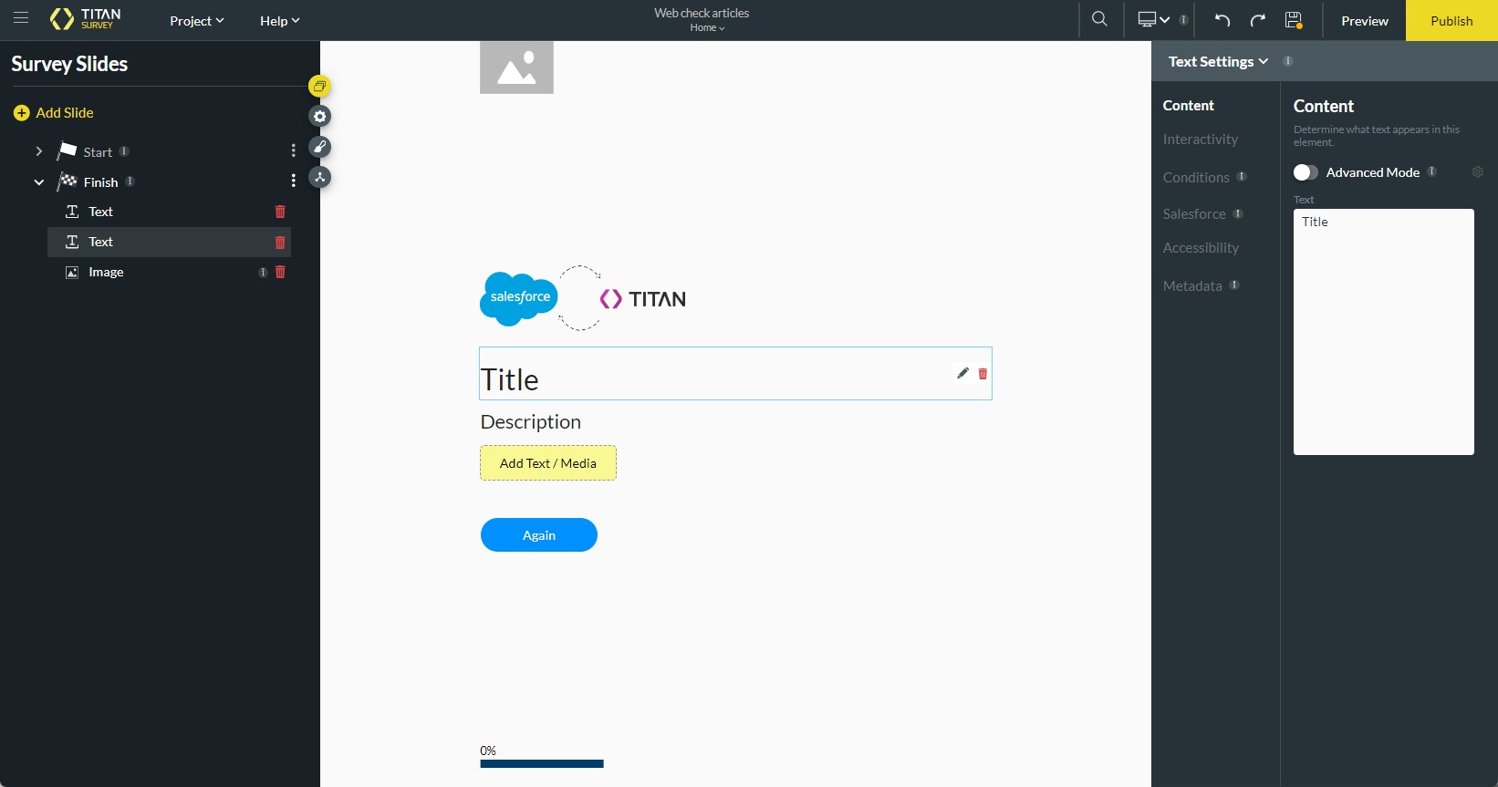The height and width of the screenshot is (787, 1498).
Task: Click the gear settings icon in sidebar
Action: (x=319, y=117)
